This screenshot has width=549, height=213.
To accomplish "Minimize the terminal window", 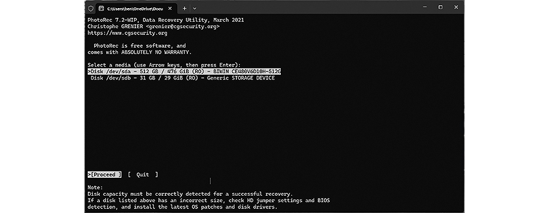I will click(425, 7).
